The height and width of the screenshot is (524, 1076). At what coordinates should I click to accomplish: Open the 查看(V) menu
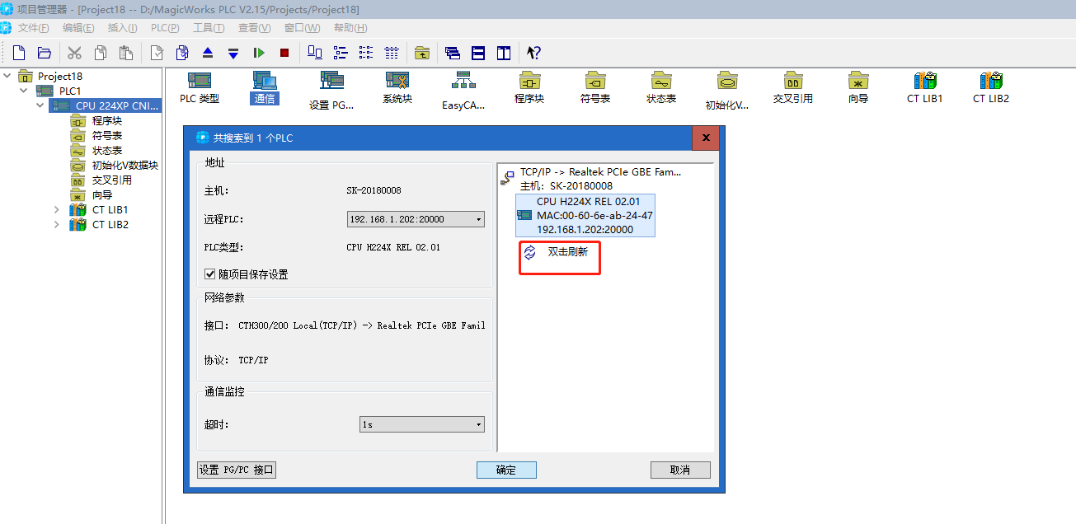tap(254, 28)
